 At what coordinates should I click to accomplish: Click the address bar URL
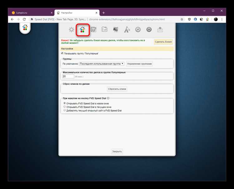pos(127,19)
